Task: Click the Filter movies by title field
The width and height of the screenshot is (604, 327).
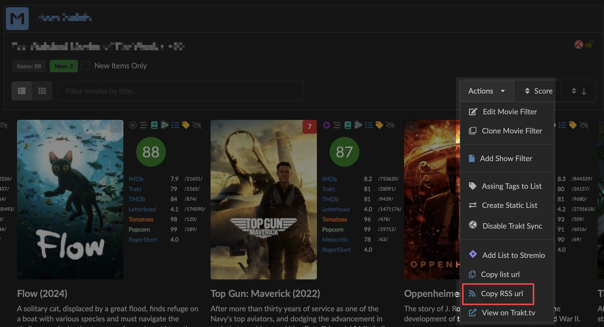Action: (x=181, y=91)
